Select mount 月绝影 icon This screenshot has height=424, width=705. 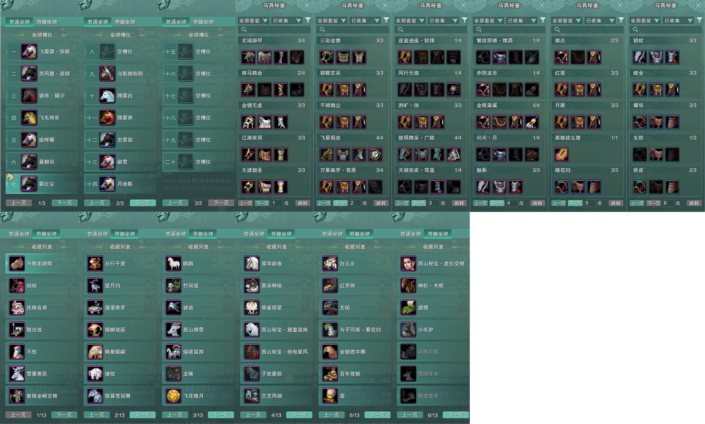tap(107, 184)
